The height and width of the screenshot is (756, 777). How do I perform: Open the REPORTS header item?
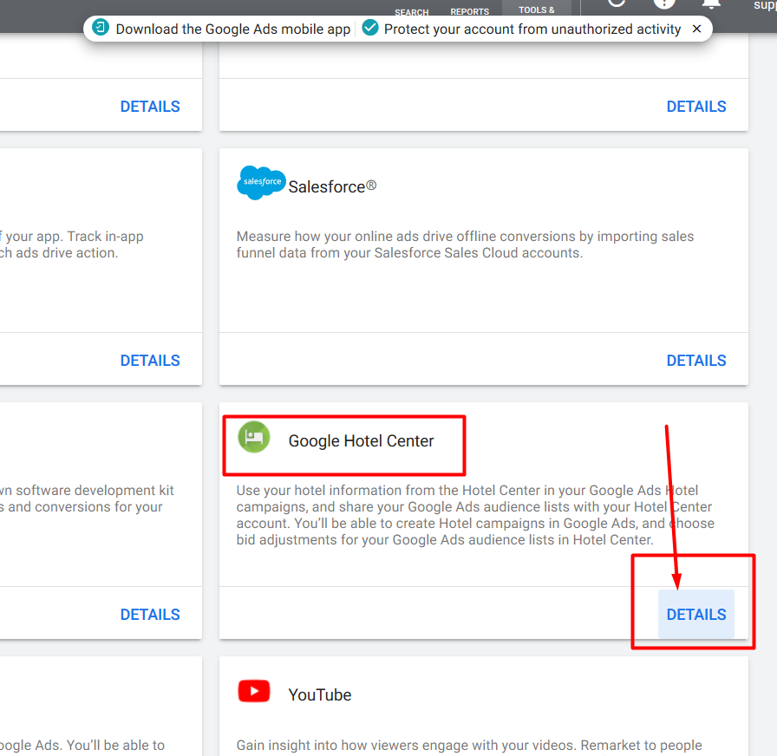pos(469,11)
